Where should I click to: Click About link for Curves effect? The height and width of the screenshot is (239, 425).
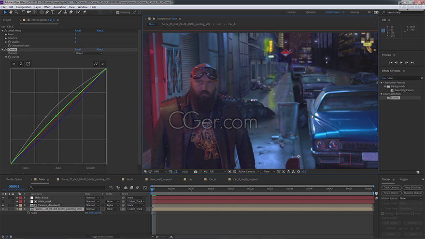point(100,50)
